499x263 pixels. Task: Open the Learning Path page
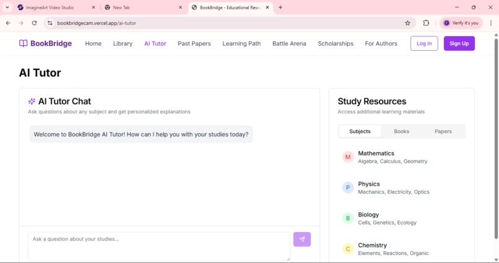pyautogui.click(x=241, y=43)
